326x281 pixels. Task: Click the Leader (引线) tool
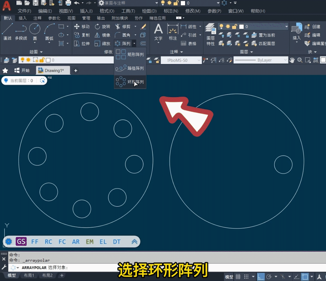coord(189,35)
